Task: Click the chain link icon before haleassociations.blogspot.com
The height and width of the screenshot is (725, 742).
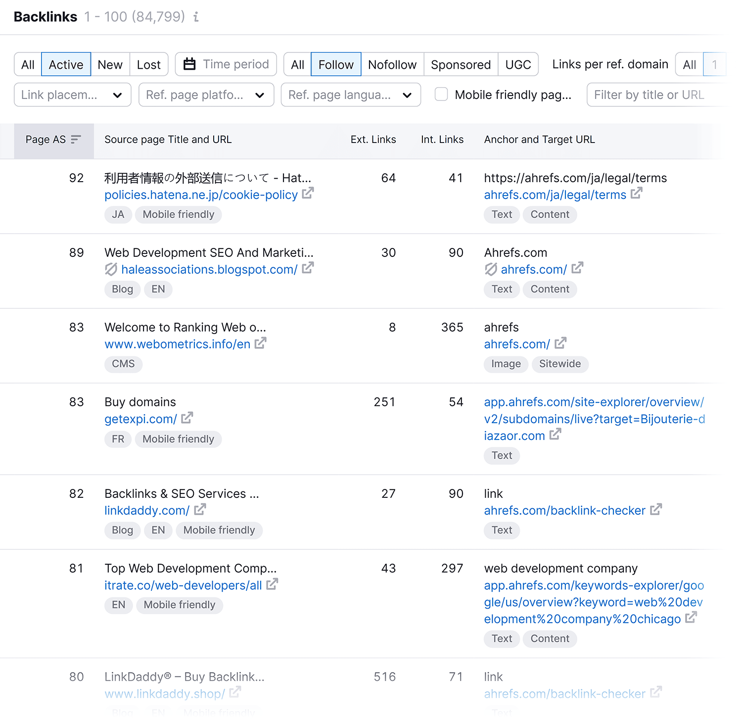Action: pos(111,269)
